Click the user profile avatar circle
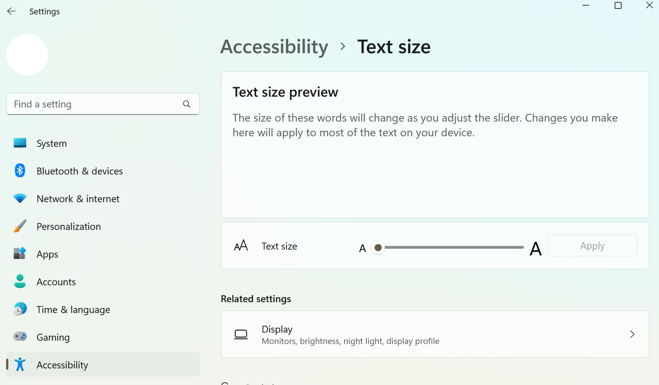659x385 pixels. (27, 55)
